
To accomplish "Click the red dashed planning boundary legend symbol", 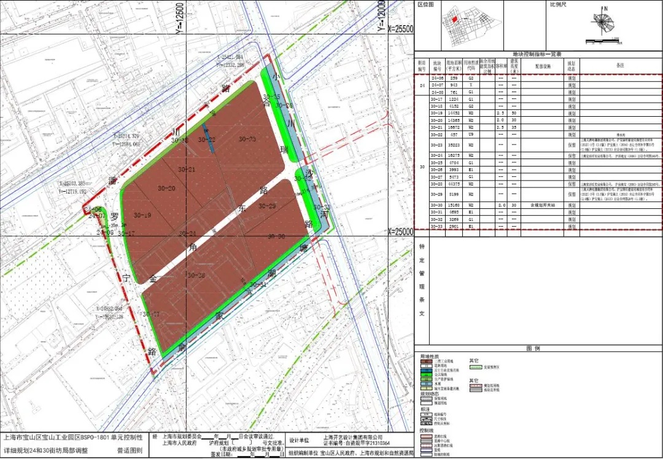I will 476,386.
